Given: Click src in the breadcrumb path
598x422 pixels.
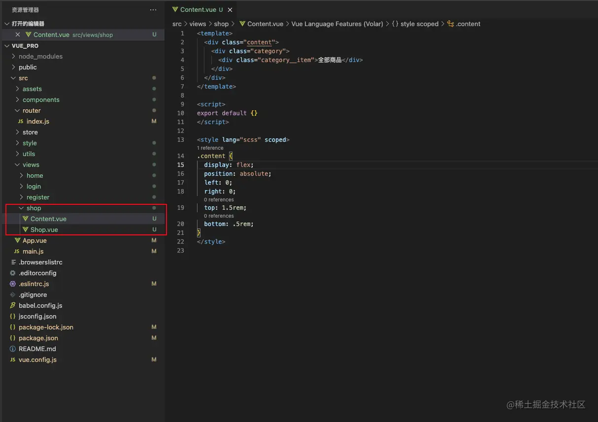Looking at the screenshot, I should (177, 24).
